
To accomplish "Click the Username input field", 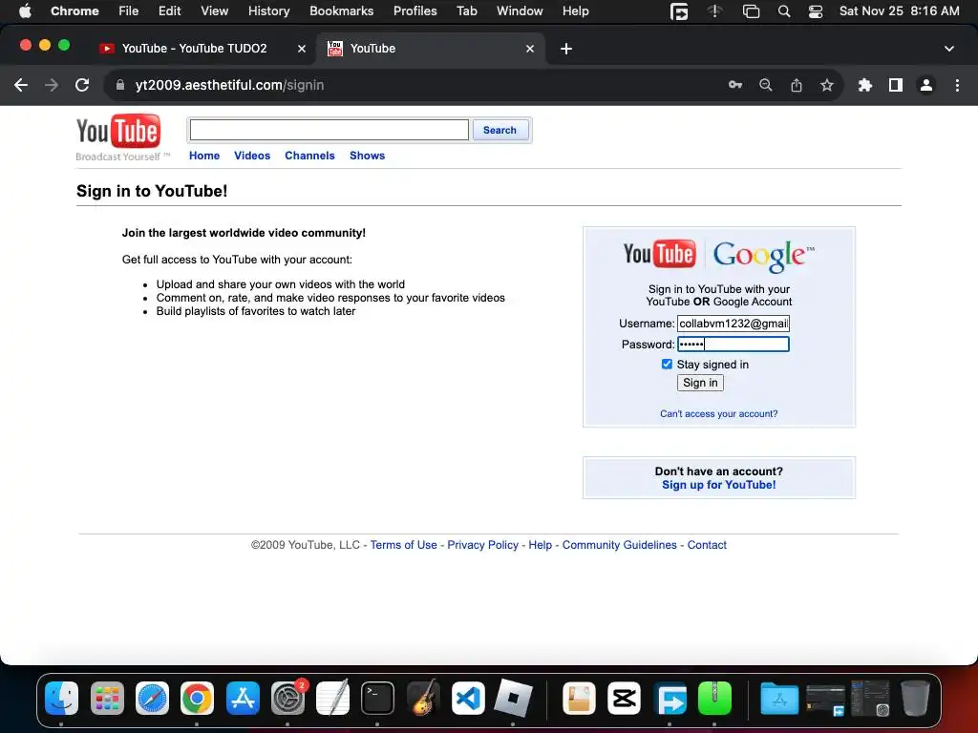I will click(x=733, y=324).
